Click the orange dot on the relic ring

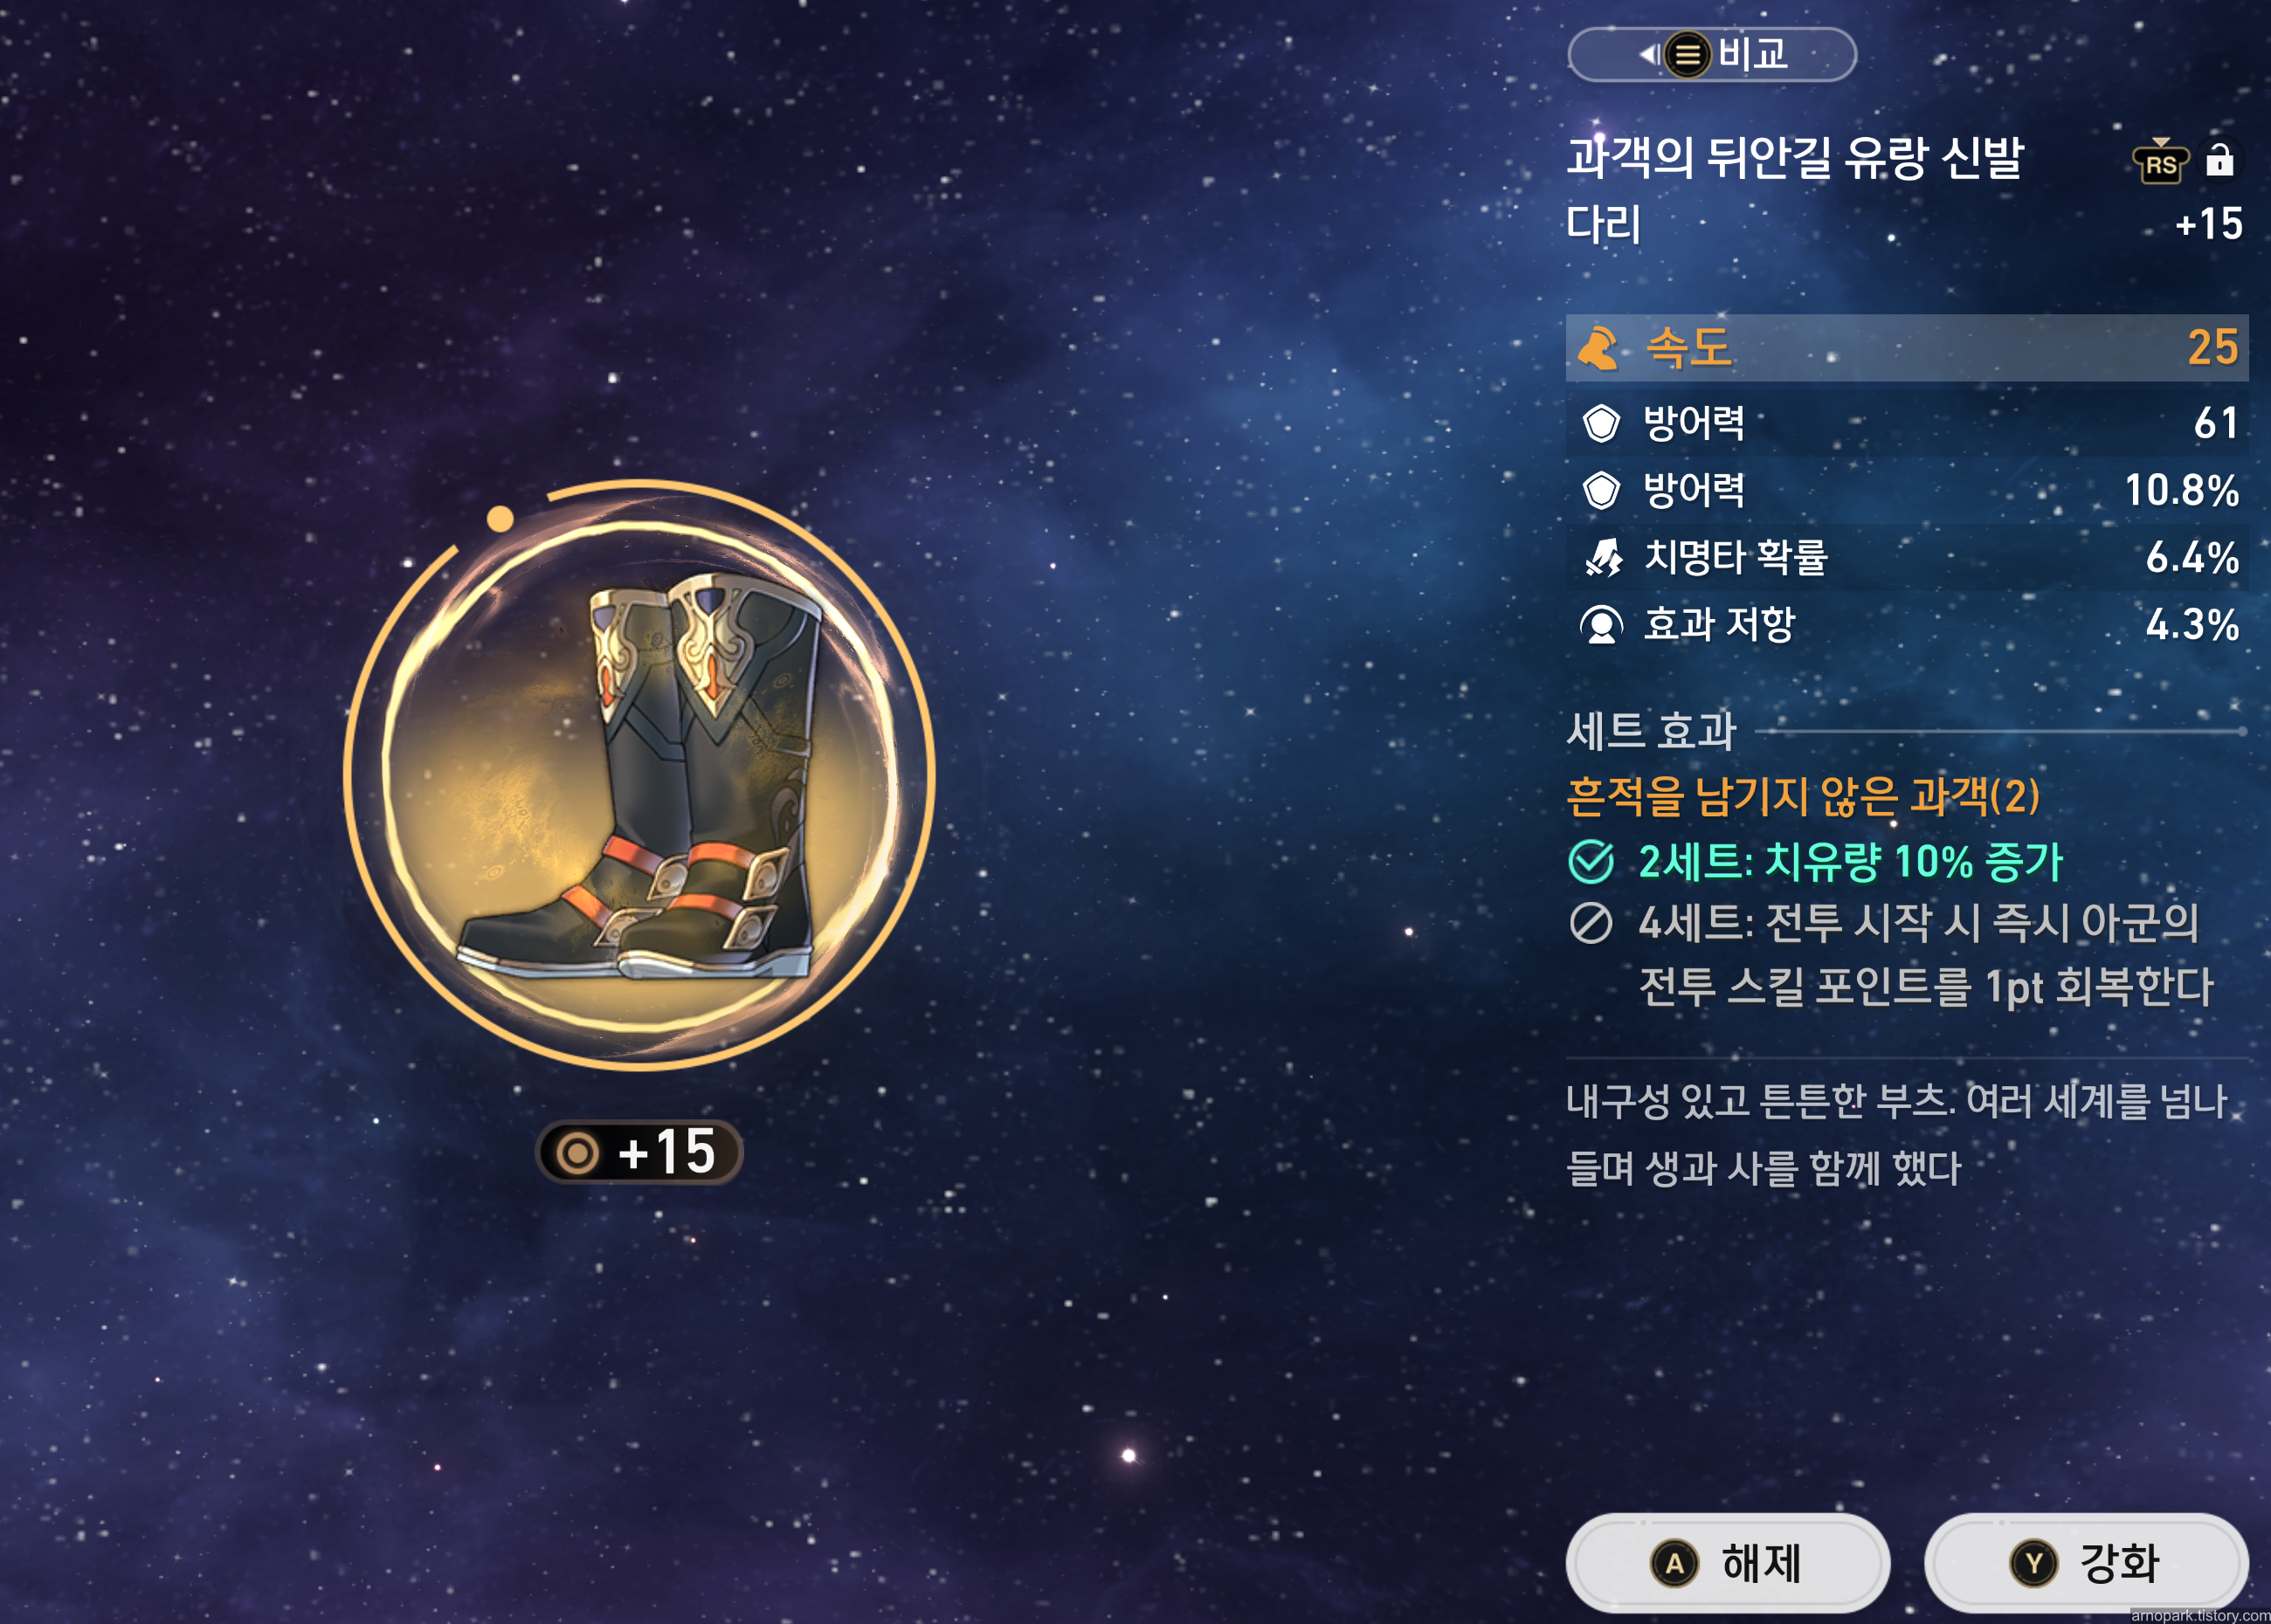pos(500,518)
